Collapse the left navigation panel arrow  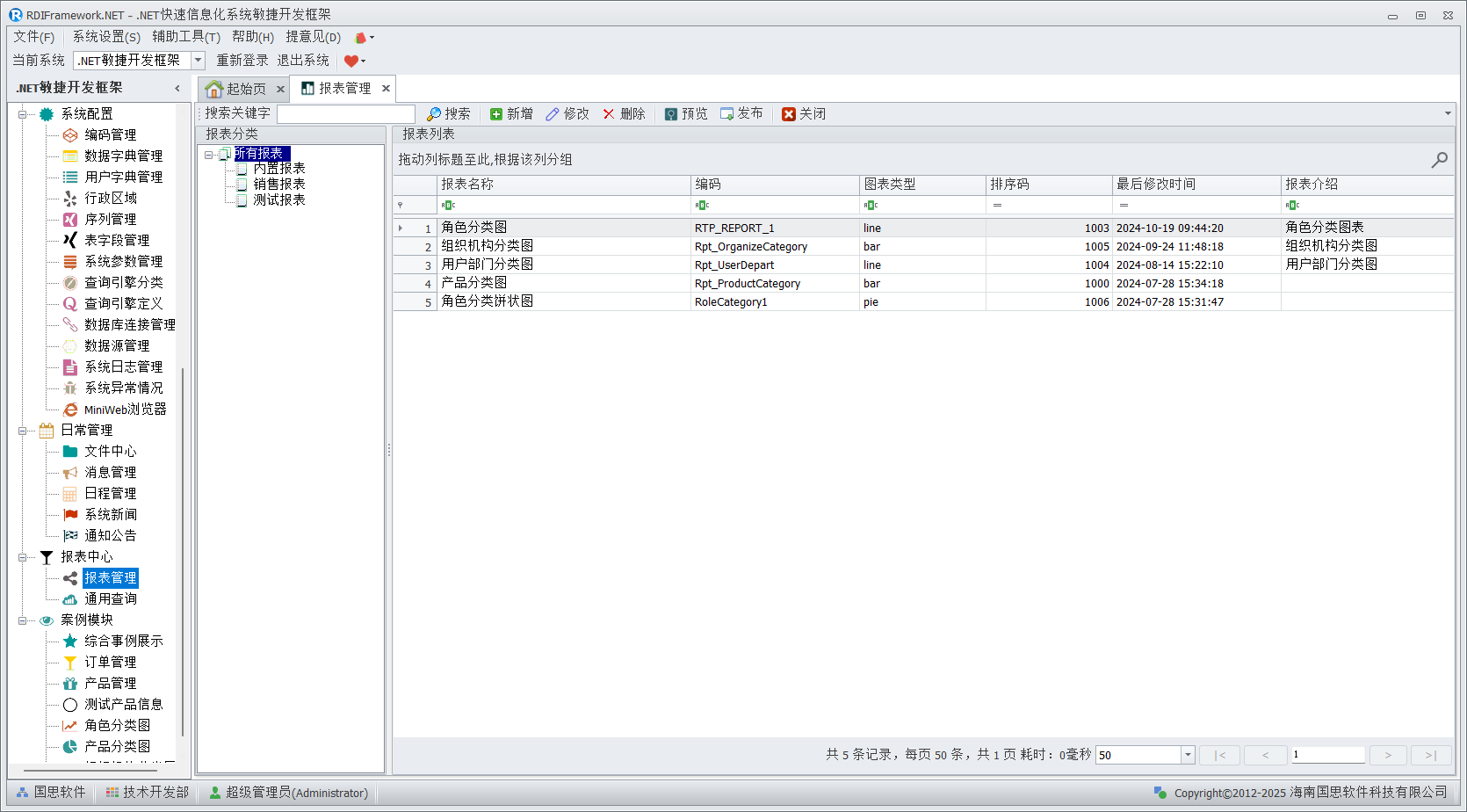pos(177,89)
